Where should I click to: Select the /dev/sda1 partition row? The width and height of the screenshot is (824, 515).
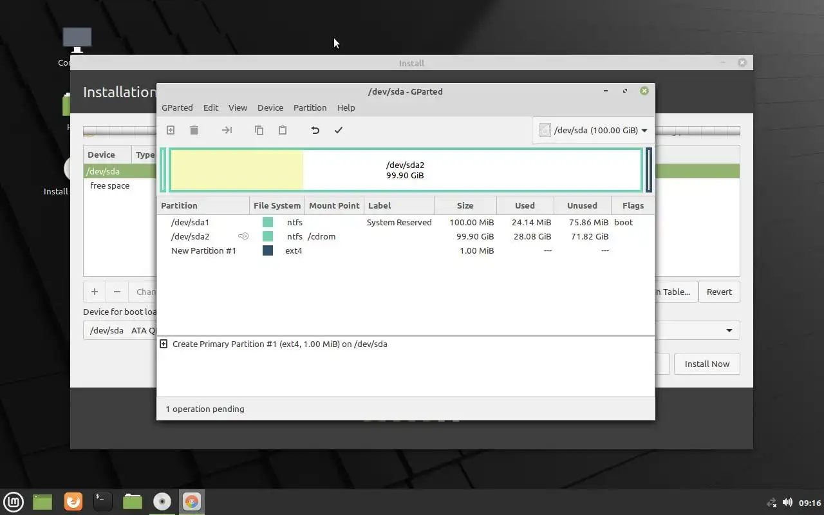pos(406,222)
